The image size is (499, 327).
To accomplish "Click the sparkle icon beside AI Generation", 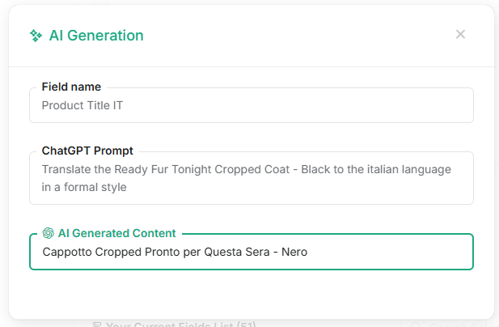I will tap(36, 36).
